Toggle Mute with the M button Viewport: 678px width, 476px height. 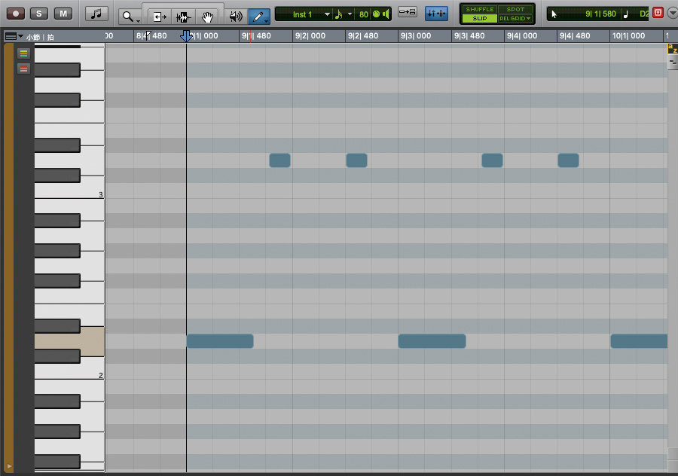tap(63, 14)
